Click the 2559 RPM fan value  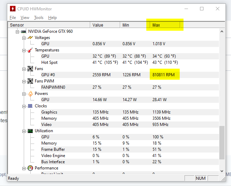[x=102, y=75]
